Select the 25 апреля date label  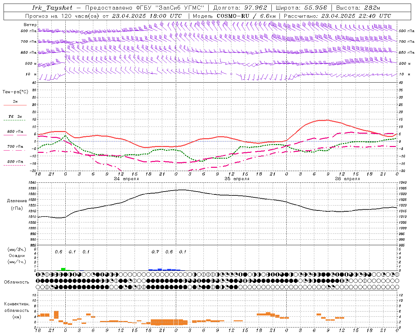(237, 179)
